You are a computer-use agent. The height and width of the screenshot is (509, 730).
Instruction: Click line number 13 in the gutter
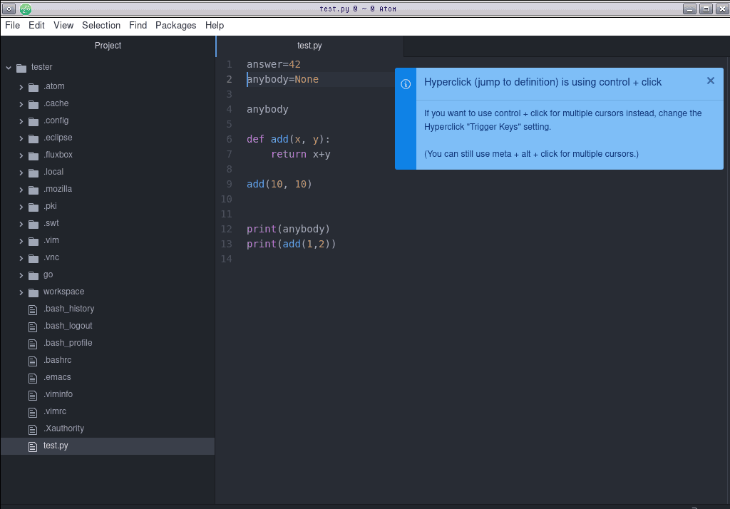(226, 244)
